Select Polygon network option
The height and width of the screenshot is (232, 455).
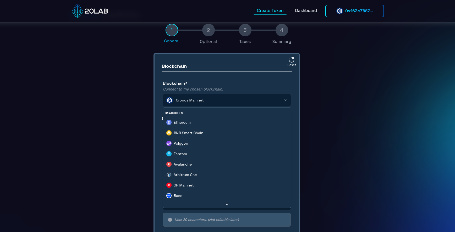[x=227, y=143]
